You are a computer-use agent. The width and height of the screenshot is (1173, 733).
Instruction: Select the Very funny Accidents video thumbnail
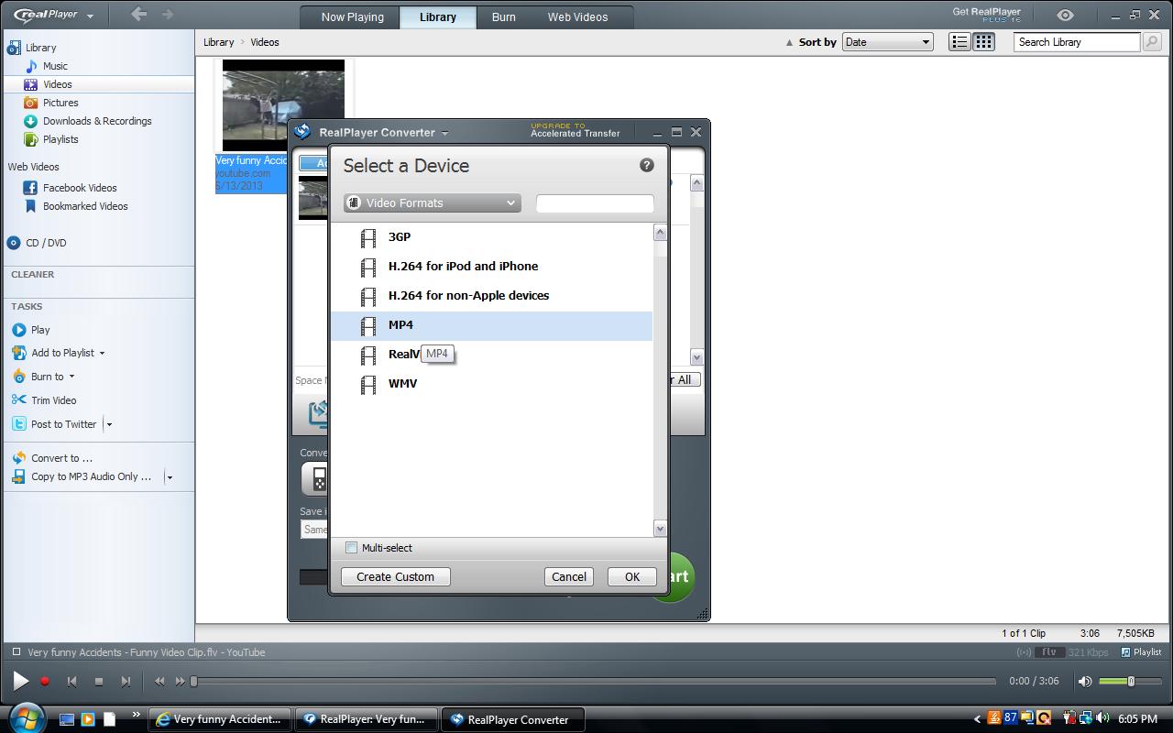coord(283,105)
